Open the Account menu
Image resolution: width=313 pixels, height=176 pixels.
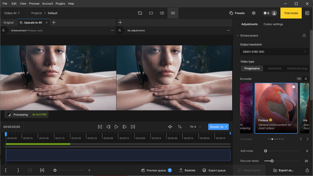[48, 4]
